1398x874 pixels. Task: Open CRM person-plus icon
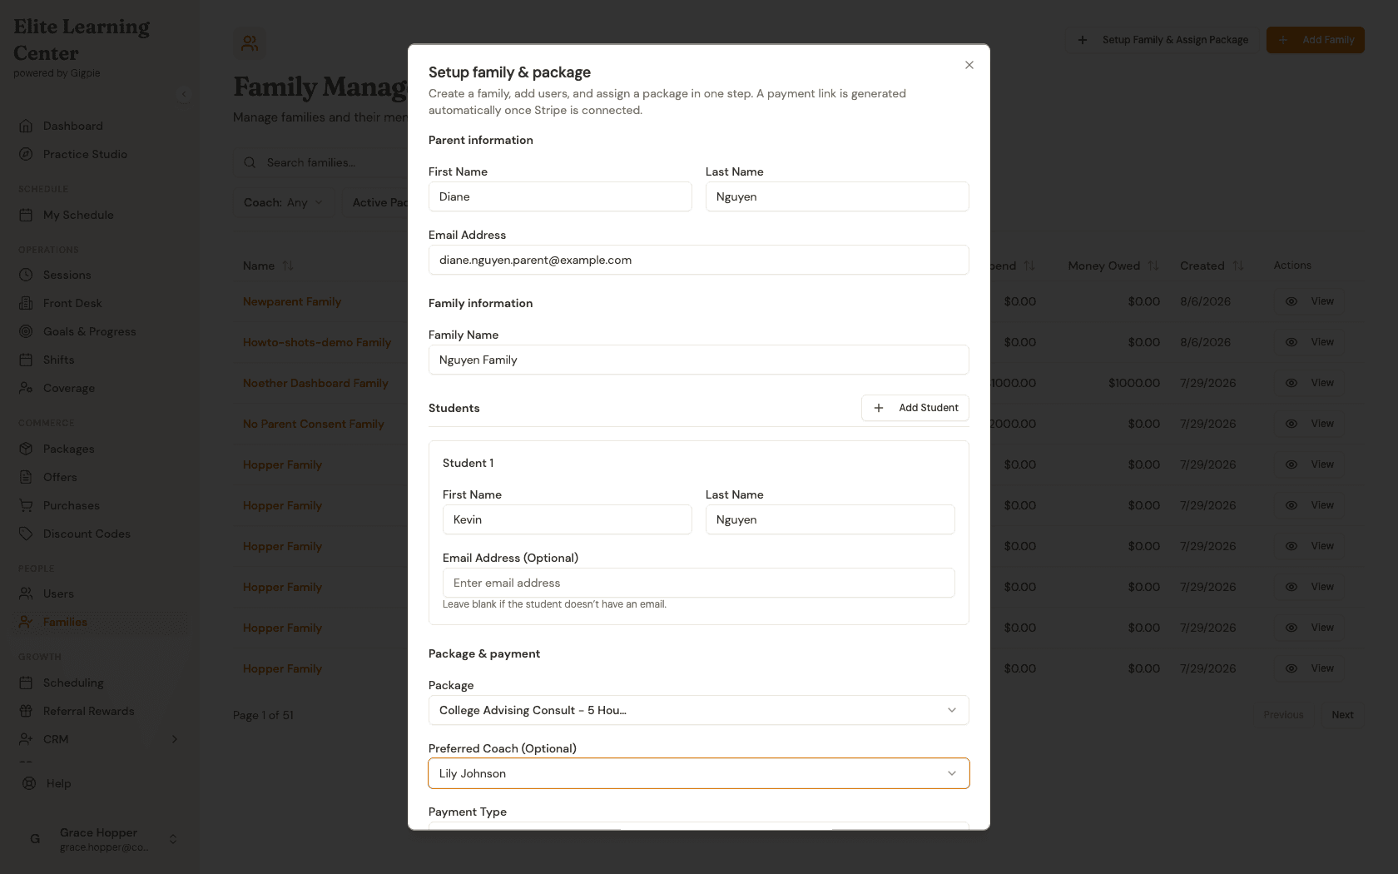pos(26,739)
